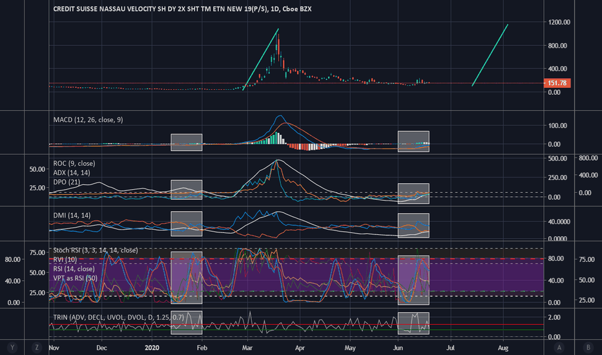Viewport: 602px width, 355px height.
Task: Click the 40.0000 value on DMI axis
Action: 559,221
